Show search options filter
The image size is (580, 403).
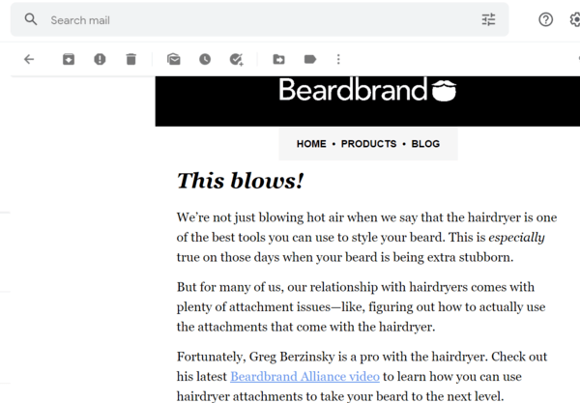(x=488, y=19)
